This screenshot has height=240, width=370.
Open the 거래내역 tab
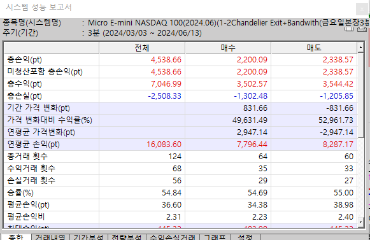pos(50,237)
